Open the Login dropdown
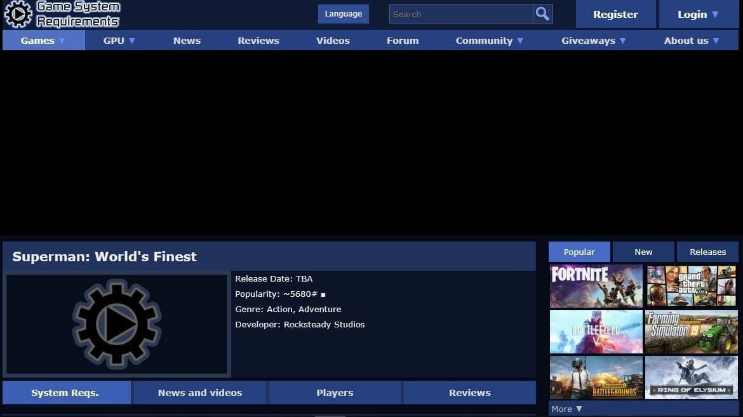 (x=698, y=15)
